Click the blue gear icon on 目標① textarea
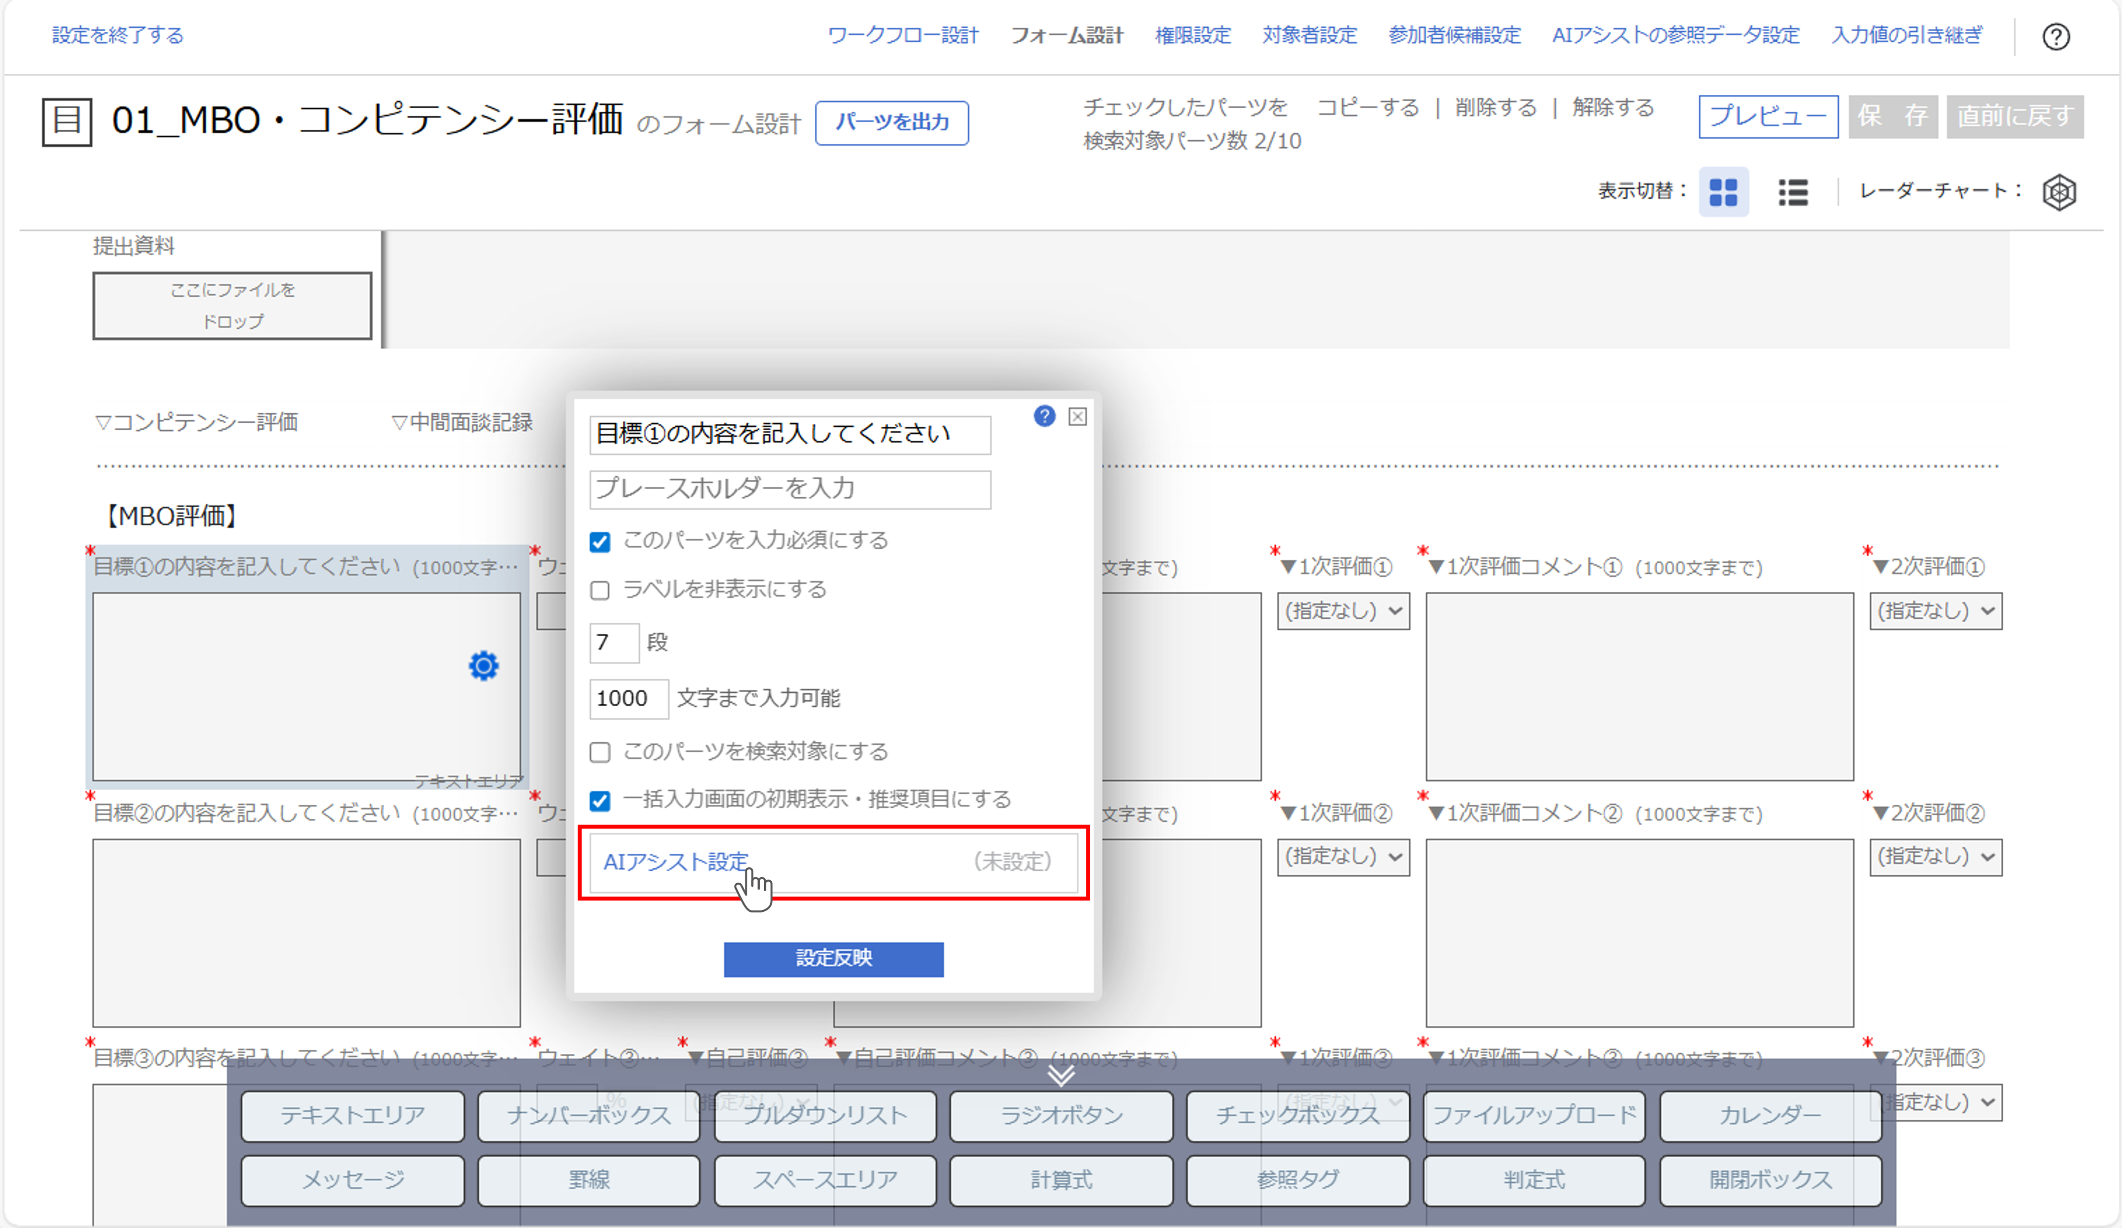Viewport: 2122px width, 1228px height. pos(483,666)
